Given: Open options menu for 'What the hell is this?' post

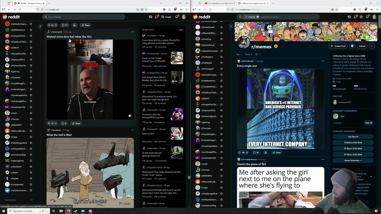Looking at the screenshot, I should tap(132, 130).
